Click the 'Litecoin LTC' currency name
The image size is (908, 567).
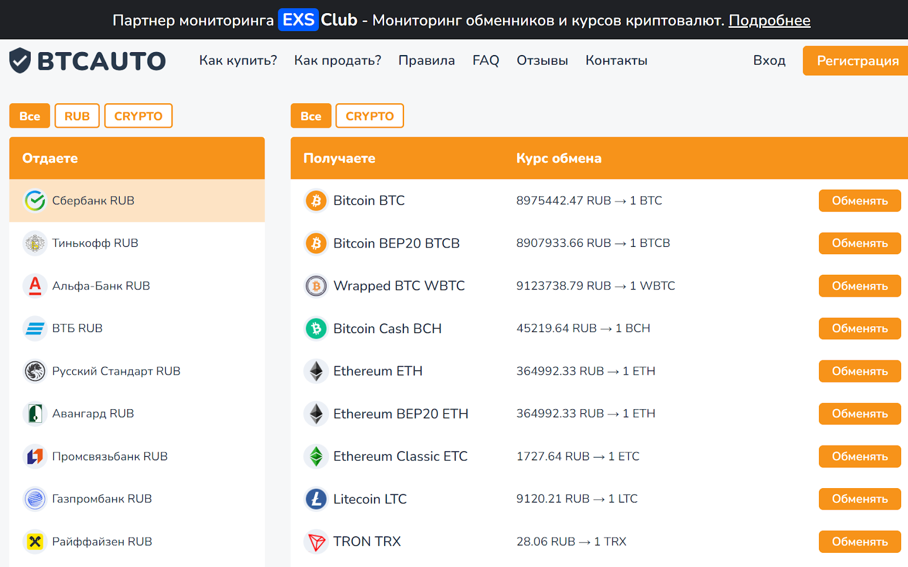click(370, 499)
